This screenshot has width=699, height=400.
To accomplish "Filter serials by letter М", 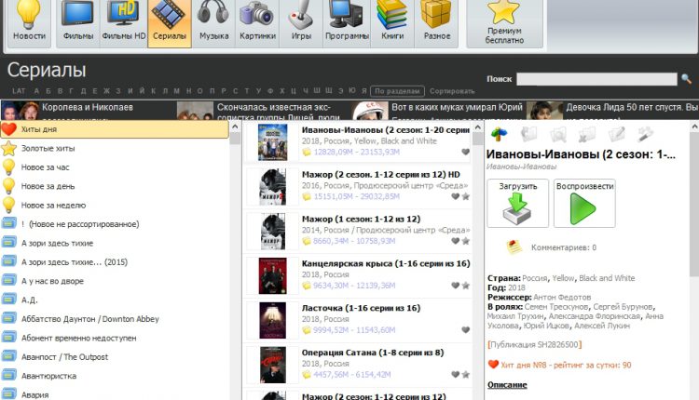I will tap(176, 91).
